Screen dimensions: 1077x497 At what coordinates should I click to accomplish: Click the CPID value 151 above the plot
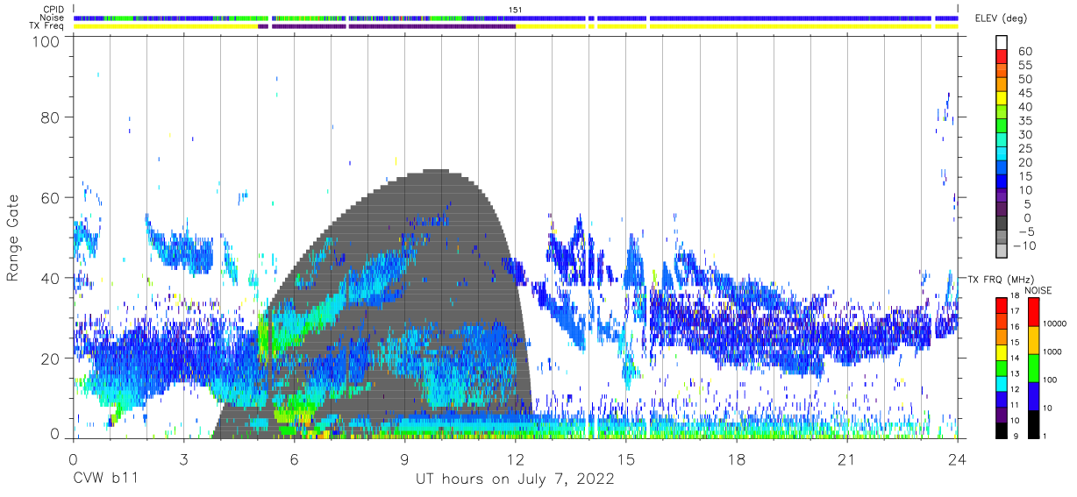point(515,10)
